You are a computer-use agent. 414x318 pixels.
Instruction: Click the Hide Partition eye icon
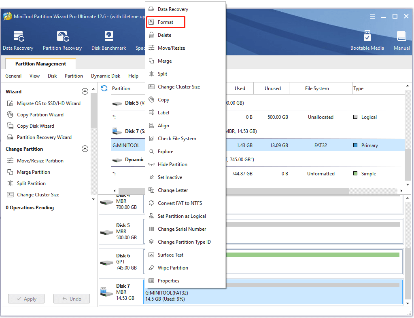click(x=151, y=164)
